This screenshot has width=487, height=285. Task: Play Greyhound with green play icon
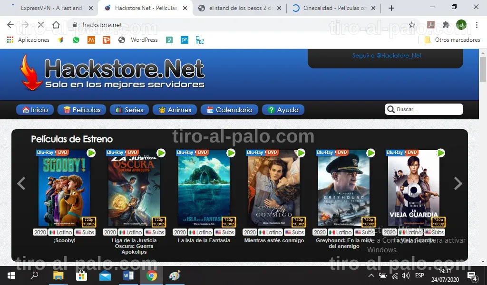tap(371, 153)
